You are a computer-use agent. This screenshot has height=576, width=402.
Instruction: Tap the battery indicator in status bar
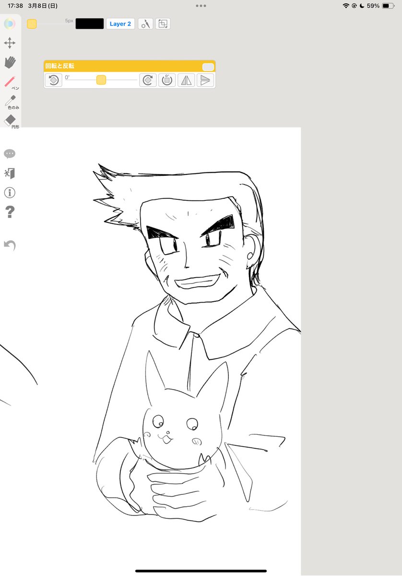click(388, 6)
